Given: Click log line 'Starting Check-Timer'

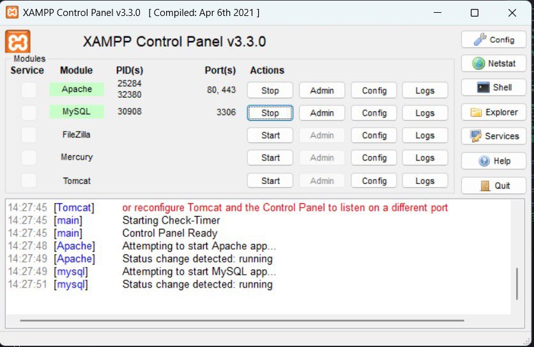Looking at the screenshot, I should pyautogui.click(x=171, y=220).
